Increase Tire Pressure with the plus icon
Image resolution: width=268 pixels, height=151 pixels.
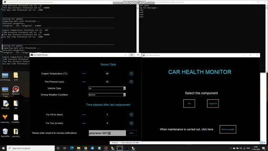pos(131,82)
